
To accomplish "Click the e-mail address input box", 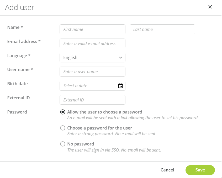I will pos(92,43).
